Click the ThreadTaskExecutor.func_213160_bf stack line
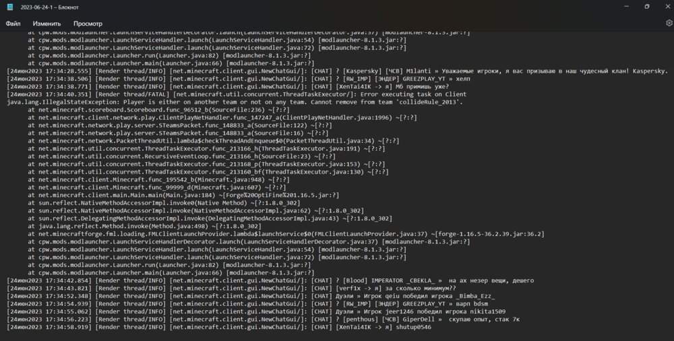The image size is (674, 341). (208, 172)
